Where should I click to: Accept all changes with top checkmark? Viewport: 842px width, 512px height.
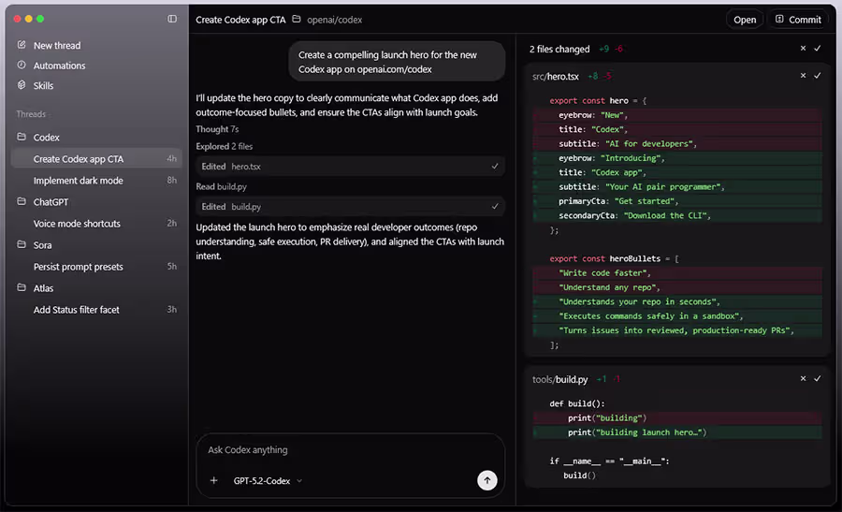coord(818,49)
